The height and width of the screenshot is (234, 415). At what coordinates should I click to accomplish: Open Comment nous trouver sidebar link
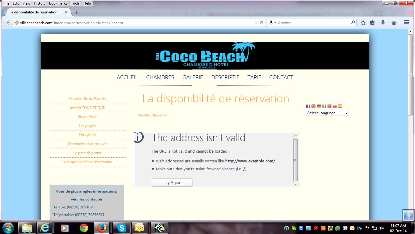pyautogui.click(x=87, y=144)
